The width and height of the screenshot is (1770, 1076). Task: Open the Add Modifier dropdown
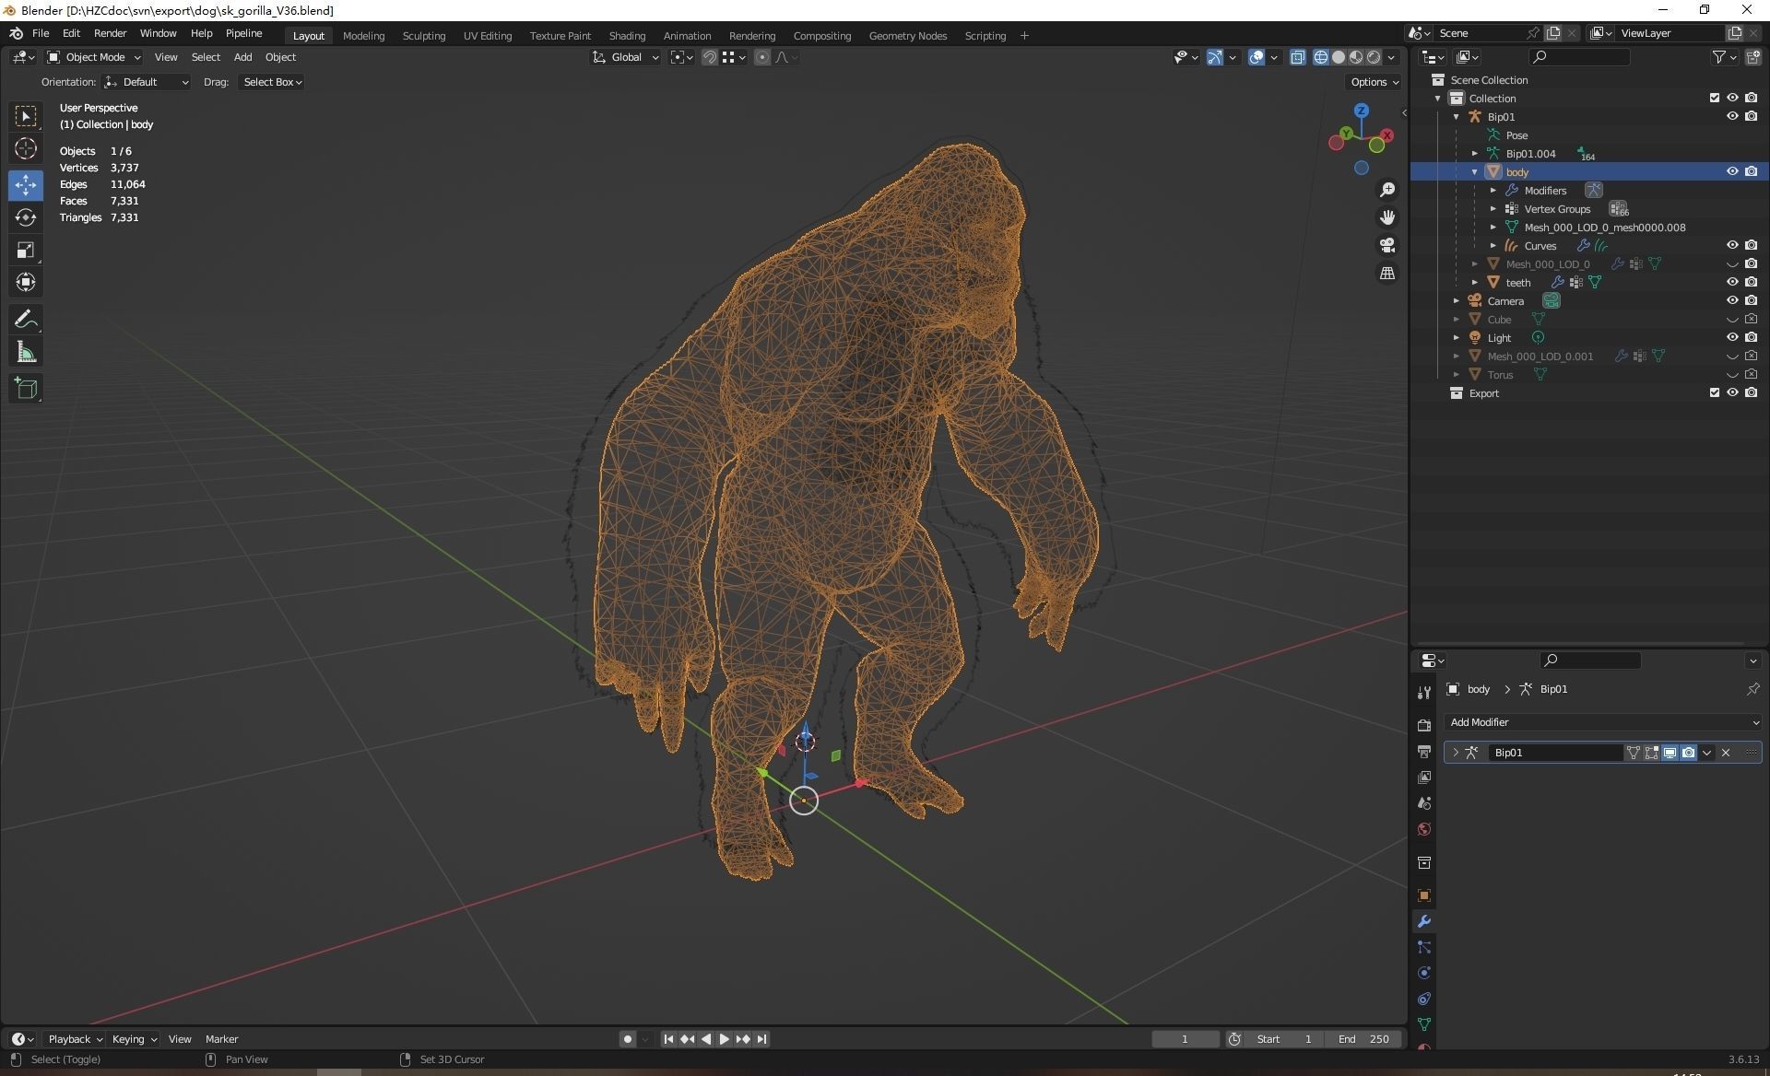(x=1602, y=722)
